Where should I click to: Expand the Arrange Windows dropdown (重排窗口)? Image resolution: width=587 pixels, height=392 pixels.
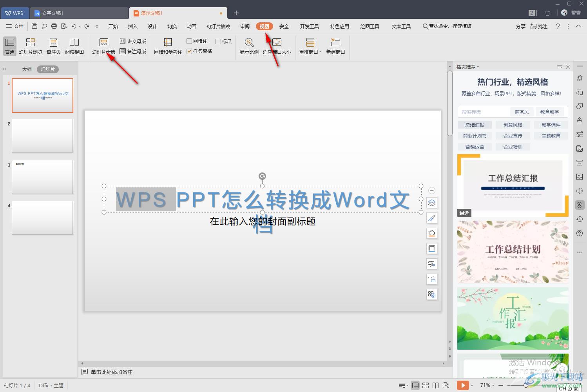(310, 46)
